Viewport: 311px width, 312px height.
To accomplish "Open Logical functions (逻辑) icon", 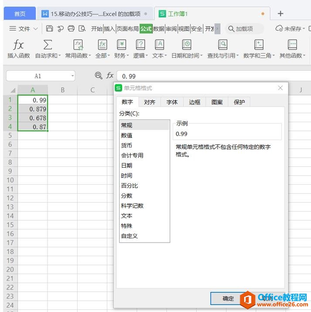I will point(140,45).
